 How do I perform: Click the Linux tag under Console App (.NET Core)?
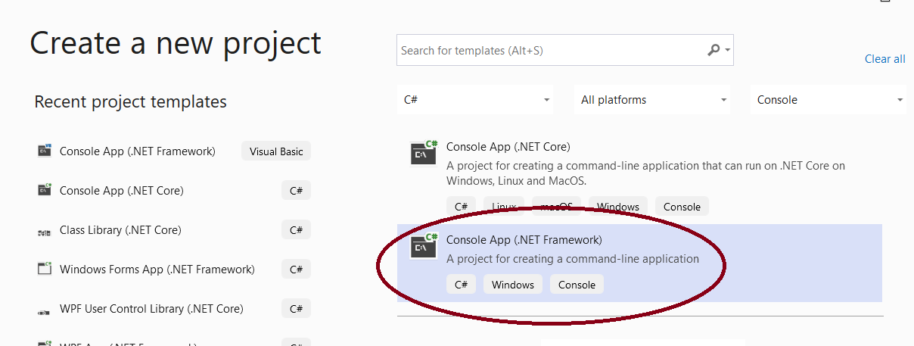pos(504,207)
